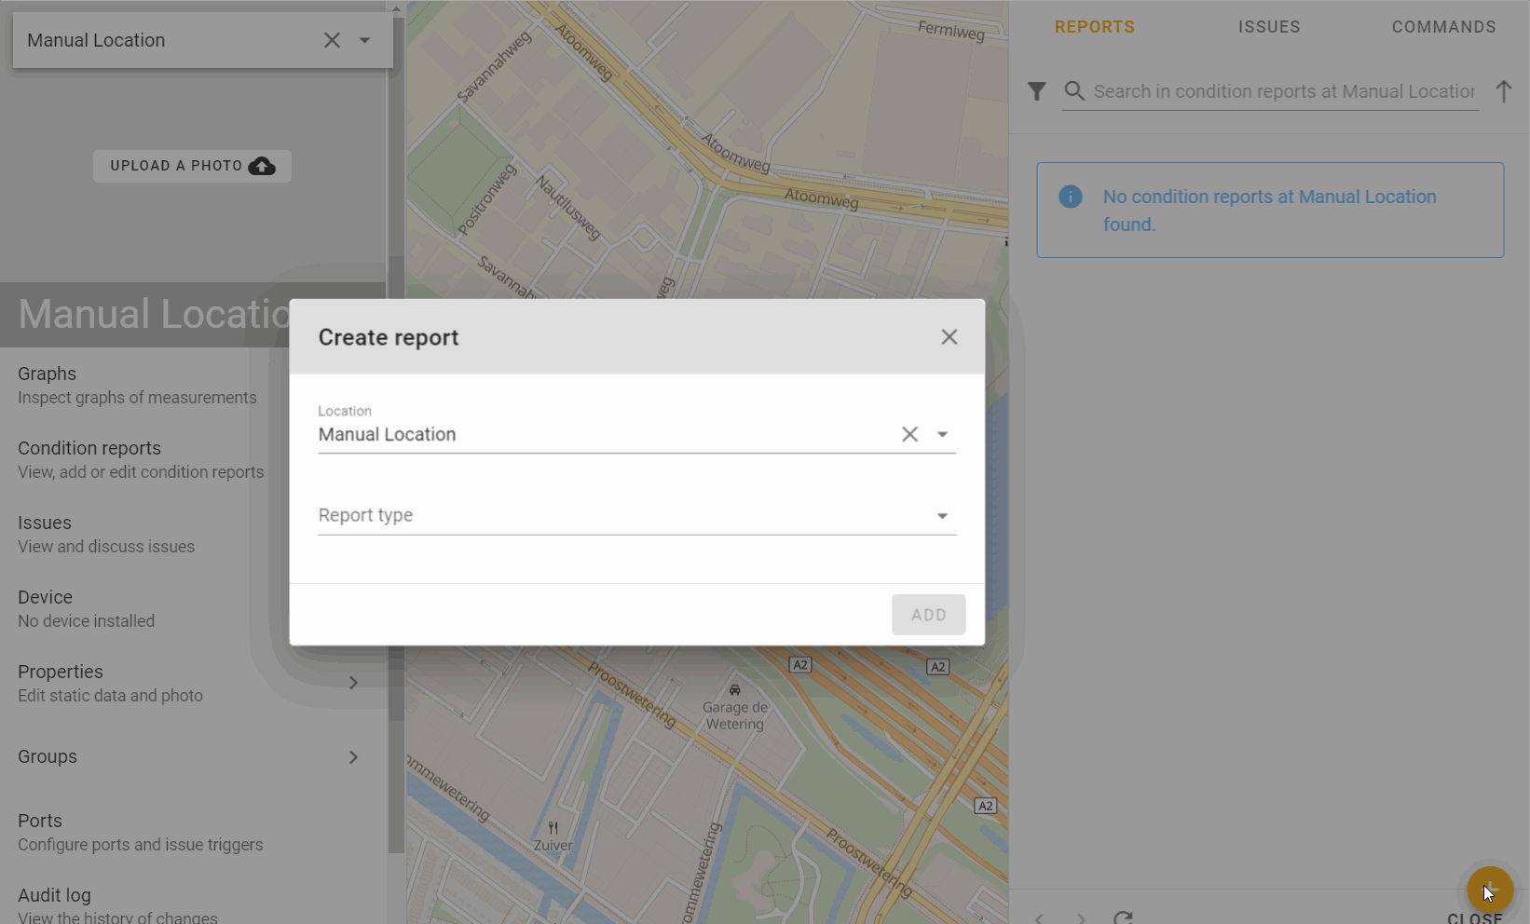The width and height of the screenshot is (1530, 924).
Task: Switch to the ISSUES tab
Action: tap(1269, 26)
